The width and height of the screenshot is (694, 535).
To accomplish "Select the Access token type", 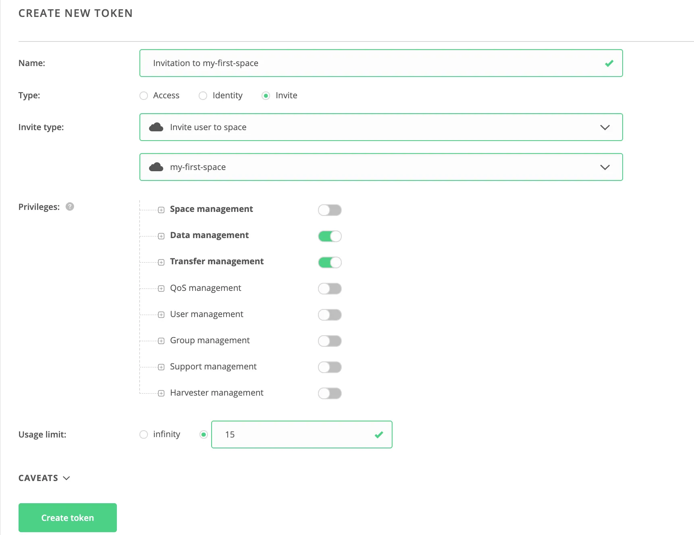I will (144, 95).
